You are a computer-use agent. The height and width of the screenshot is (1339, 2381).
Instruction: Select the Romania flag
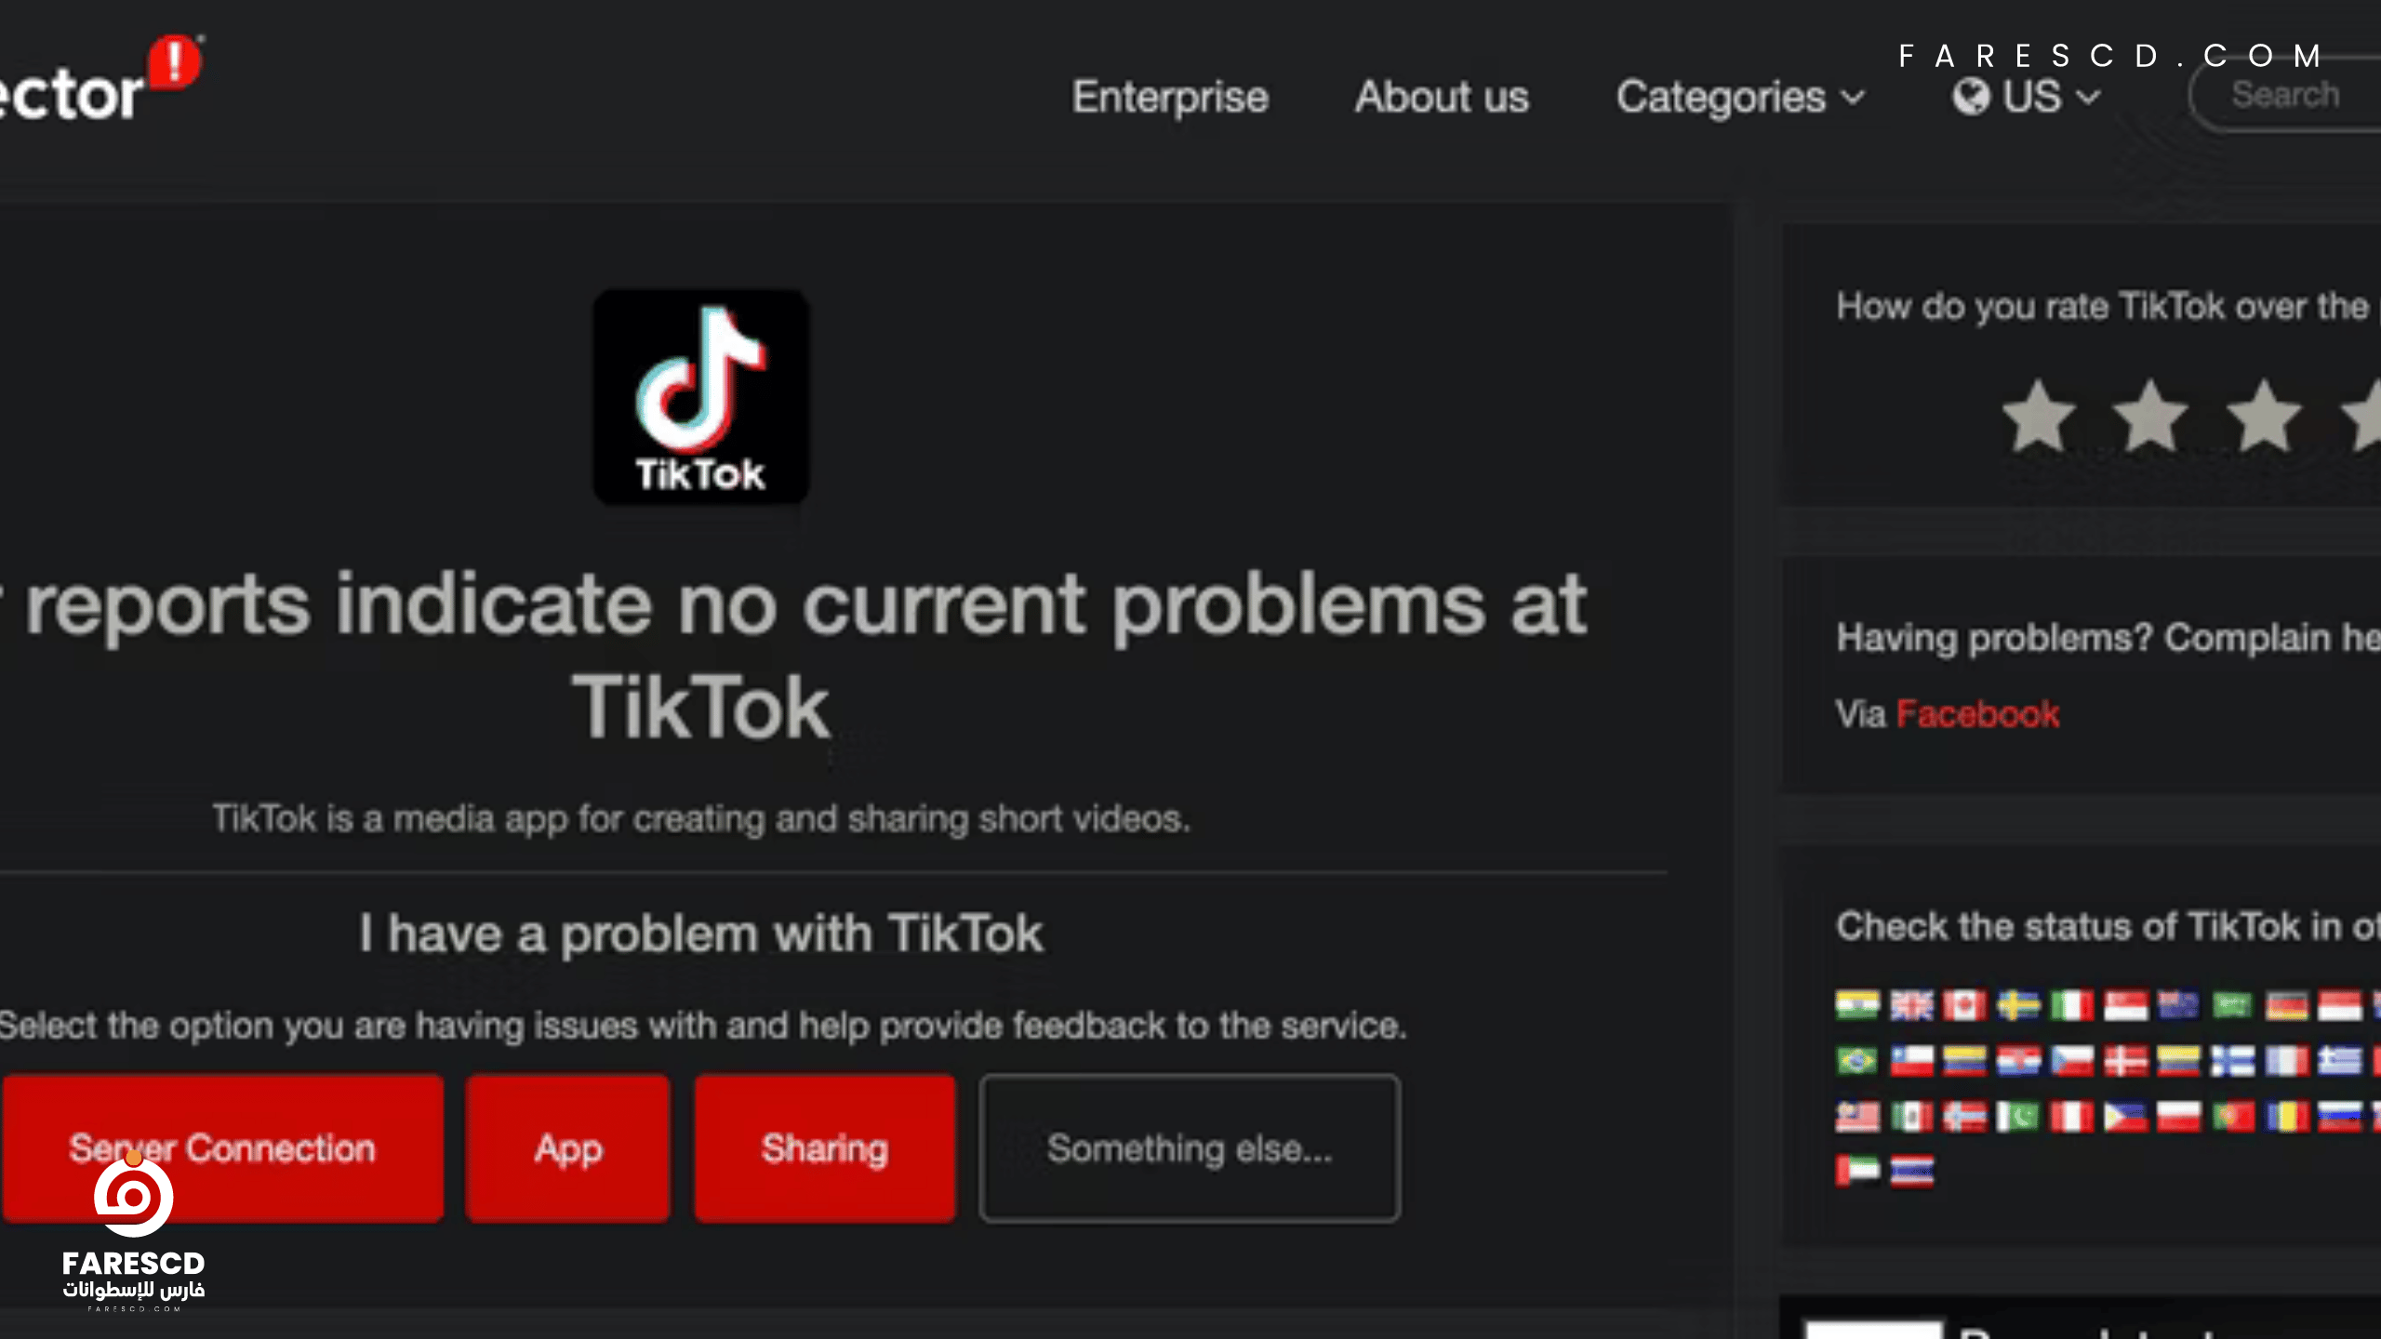pos(2286,1116)
